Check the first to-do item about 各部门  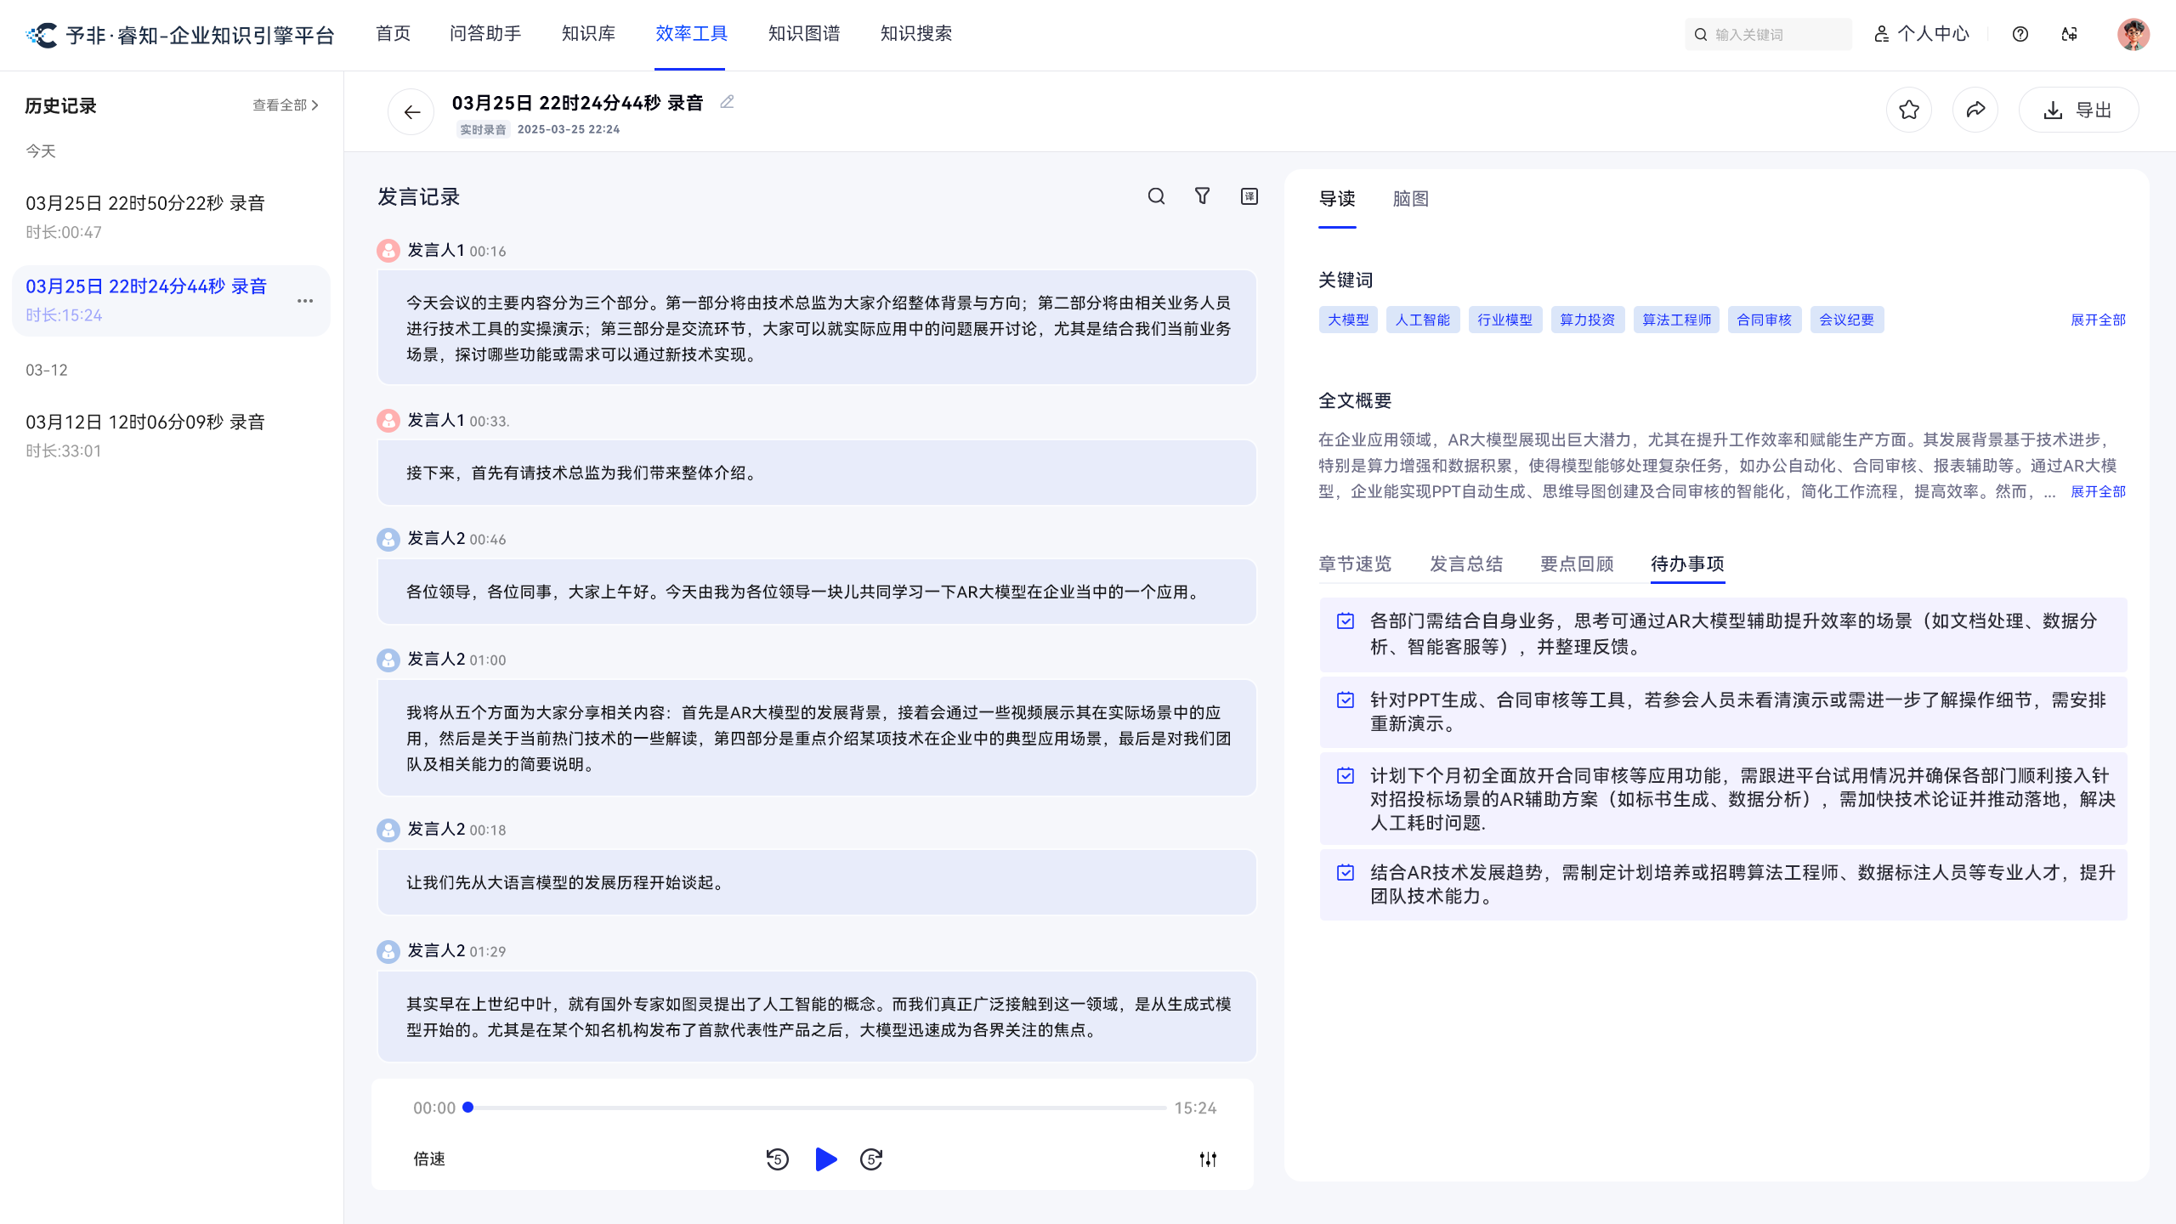pos(1346,621)
